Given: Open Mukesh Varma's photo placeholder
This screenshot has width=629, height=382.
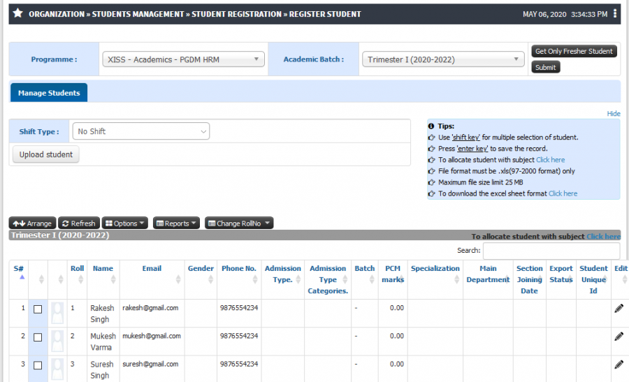Looking at the screenshot, I should click(x=57, y=341).
